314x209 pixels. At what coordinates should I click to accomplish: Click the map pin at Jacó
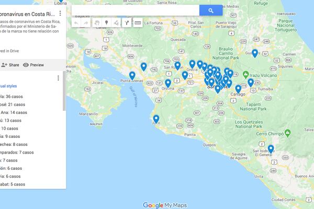[156, 119]
